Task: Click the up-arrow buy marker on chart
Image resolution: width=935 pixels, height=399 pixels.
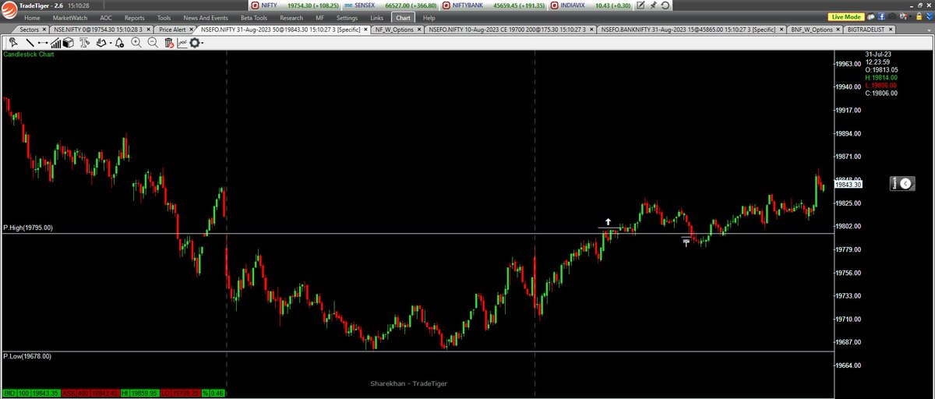Action: (609, 221)
